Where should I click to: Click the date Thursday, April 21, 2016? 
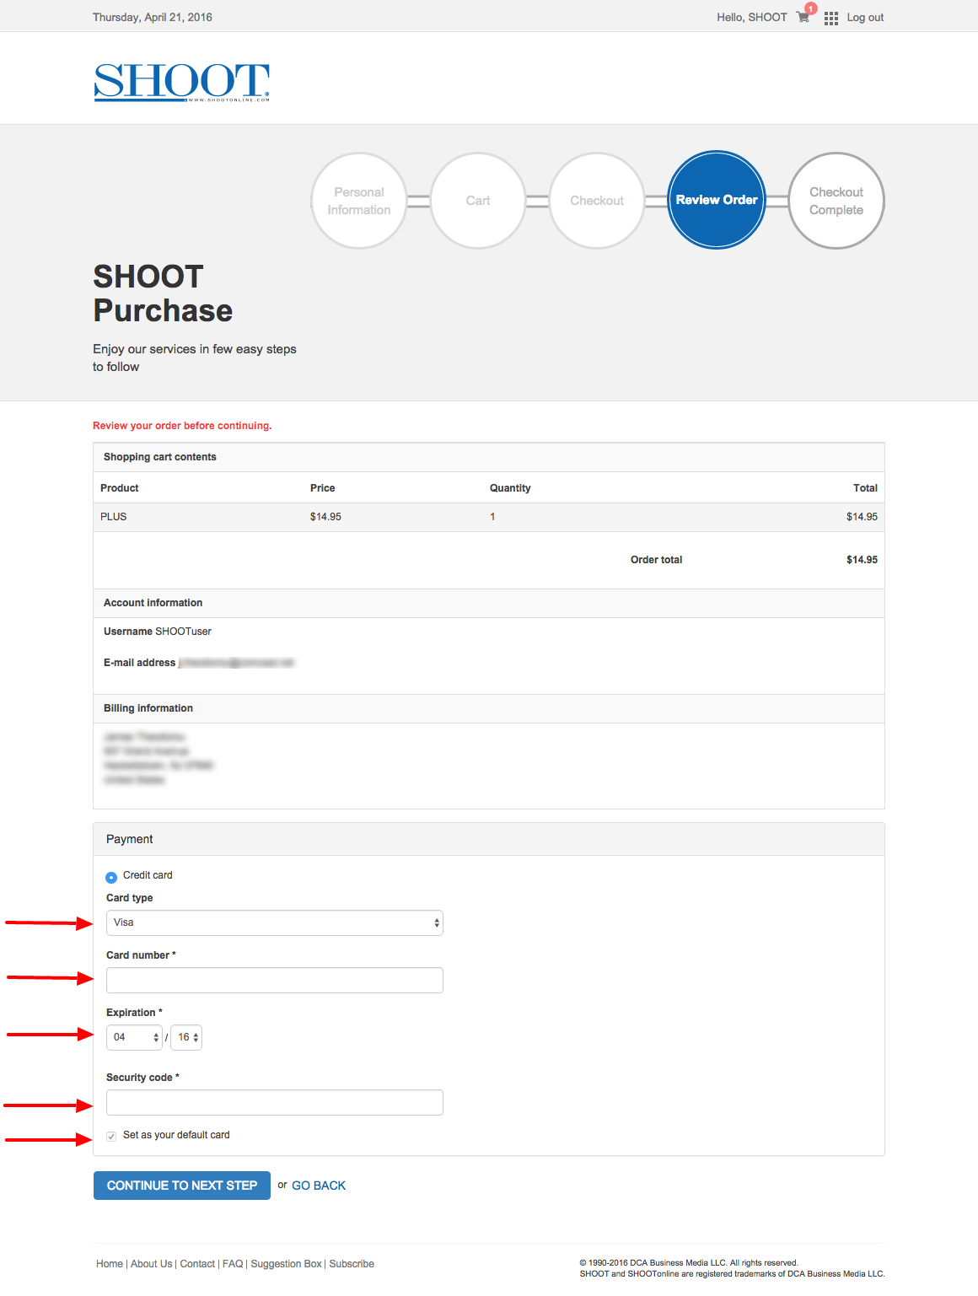click(153, 18)
